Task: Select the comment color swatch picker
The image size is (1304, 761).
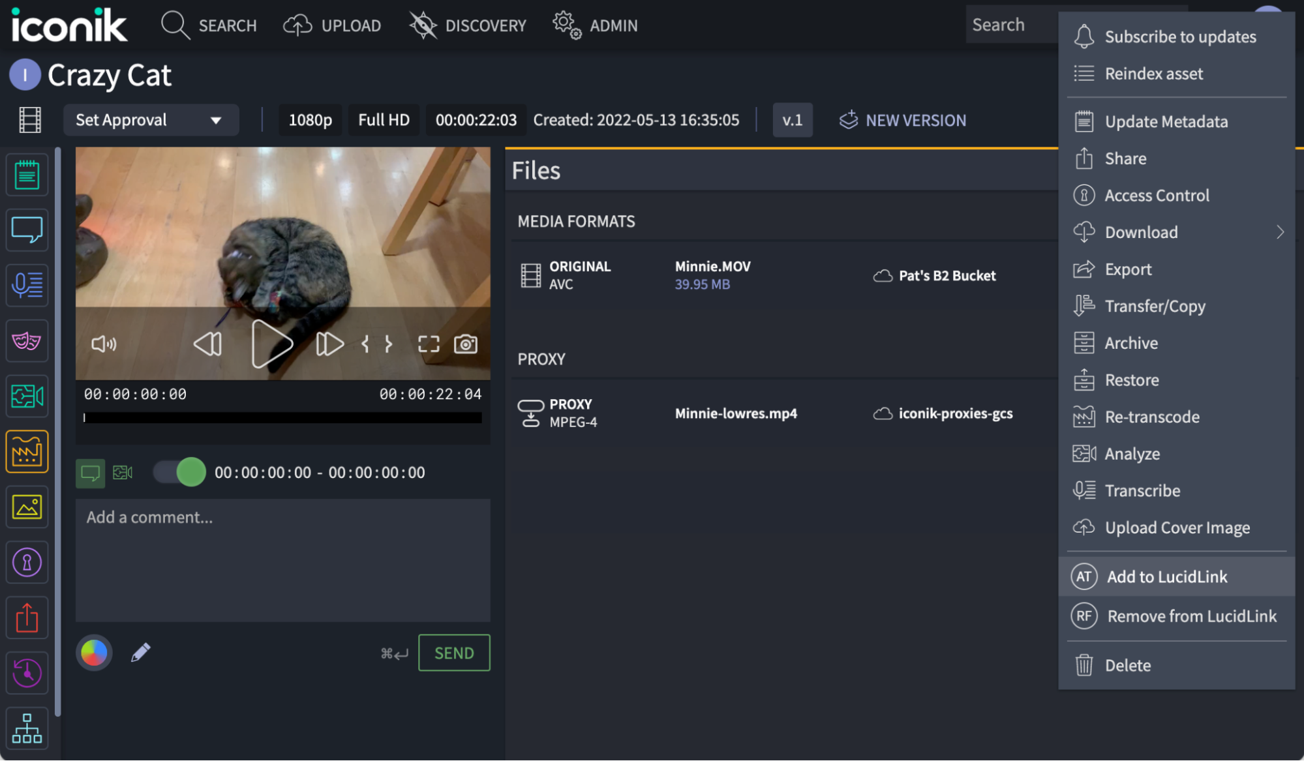Action: click(x=93, y=652)
